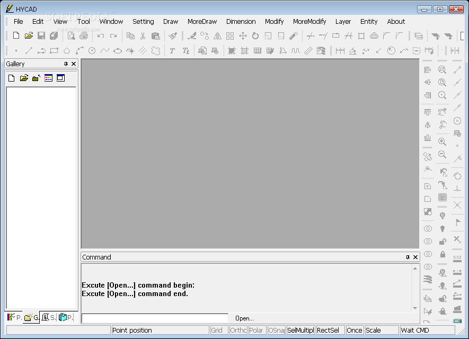
Task: Open the Entity menu
Action: tap(369, 22)
